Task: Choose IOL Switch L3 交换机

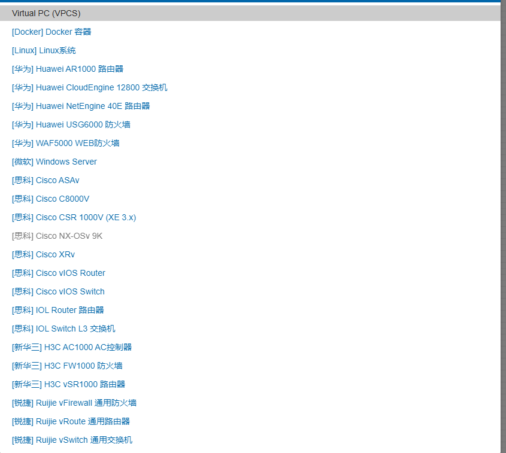Action: 63,329
